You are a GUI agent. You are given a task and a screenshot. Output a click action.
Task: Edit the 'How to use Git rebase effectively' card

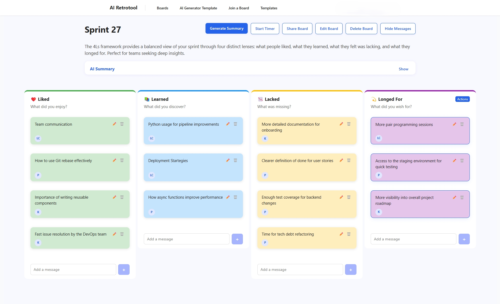click(x=114, y=160)
